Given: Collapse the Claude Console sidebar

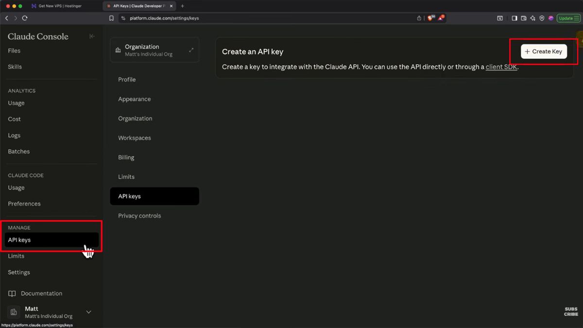Looking at the screenshot, I should [x=92, y=36].
